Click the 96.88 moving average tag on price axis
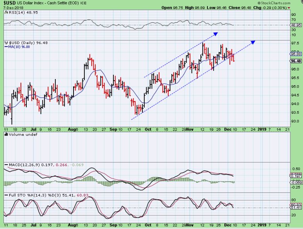Screen dimensions: 303x229 click(x=296, y=54)
